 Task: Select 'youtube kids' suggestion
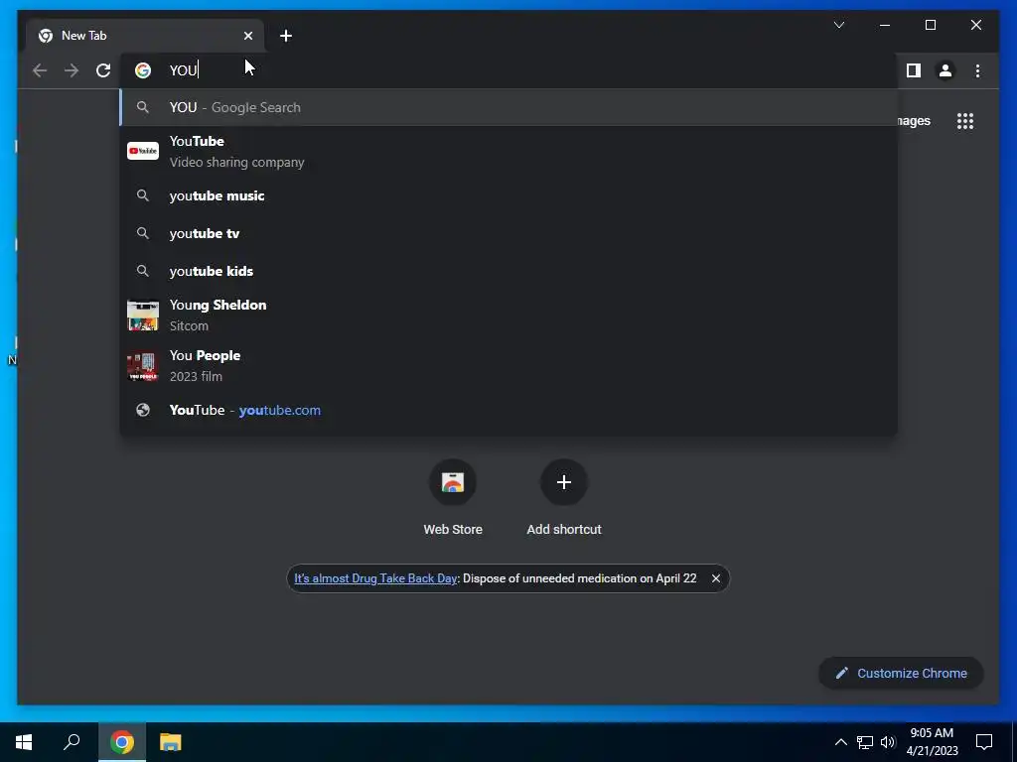[508, 271]
